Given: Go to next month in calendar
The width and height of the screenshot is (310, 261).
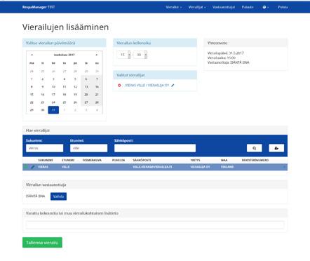Looking at the screenshot, I should click(x=97, y=55).
